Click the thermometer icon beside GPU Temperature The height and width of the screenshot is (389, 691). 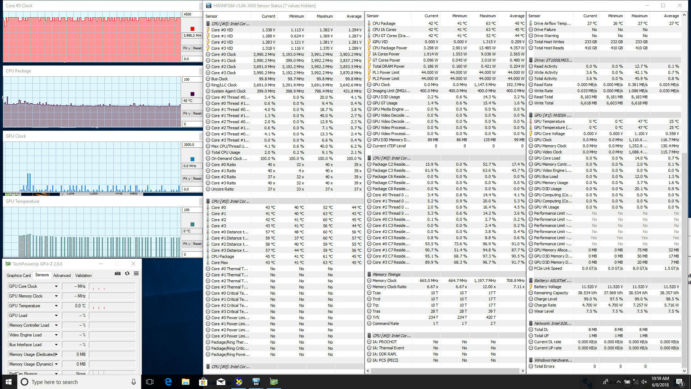531,121
